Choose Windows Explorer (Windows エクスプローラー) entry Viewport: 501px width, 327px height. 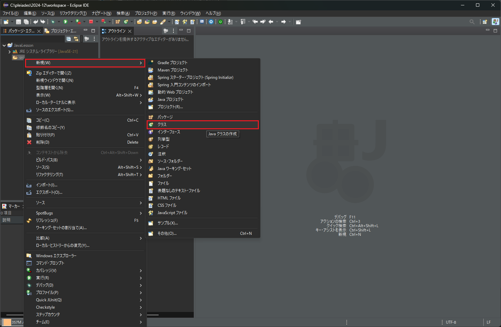tap(85, 256)
